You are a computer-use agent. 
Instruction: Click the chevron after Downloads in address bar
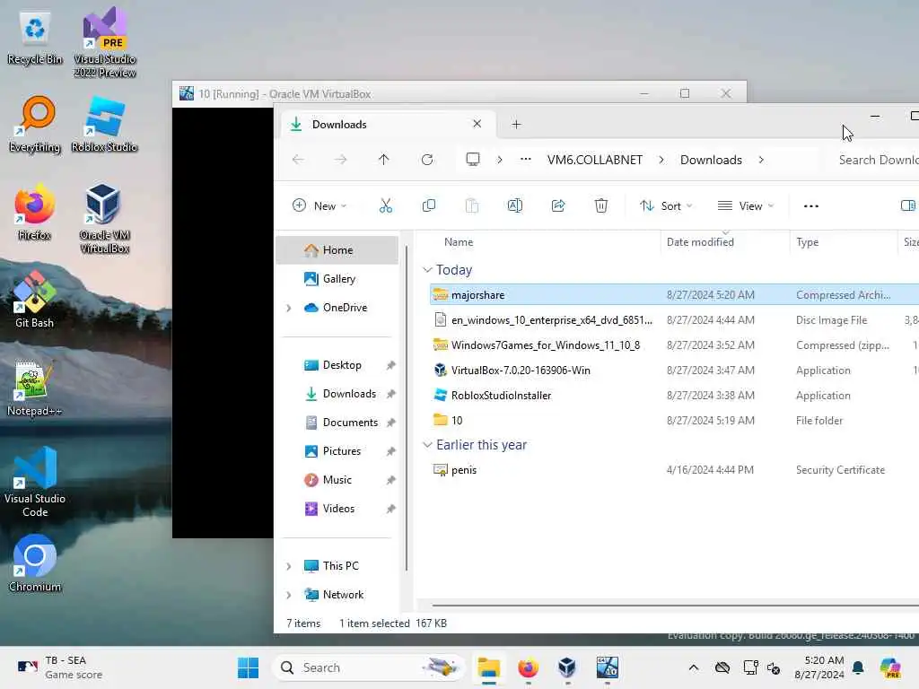tap(761, 160)
